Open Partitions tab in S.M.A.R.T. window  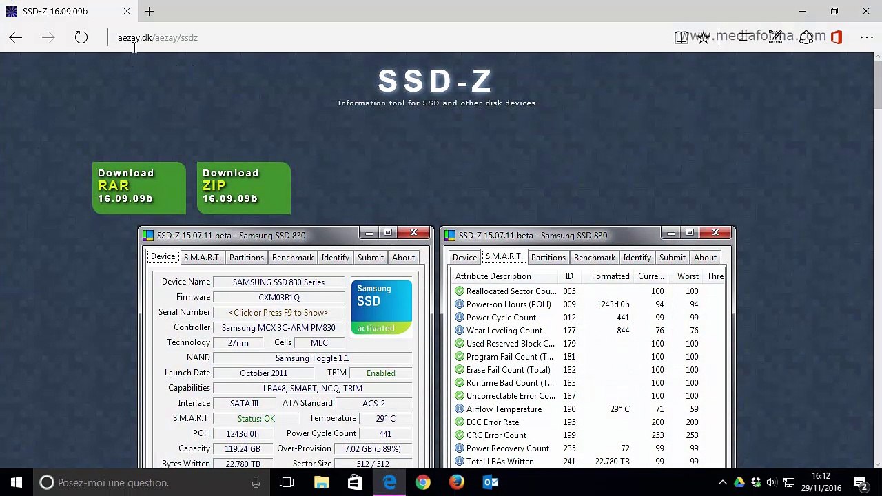[548, 257]
